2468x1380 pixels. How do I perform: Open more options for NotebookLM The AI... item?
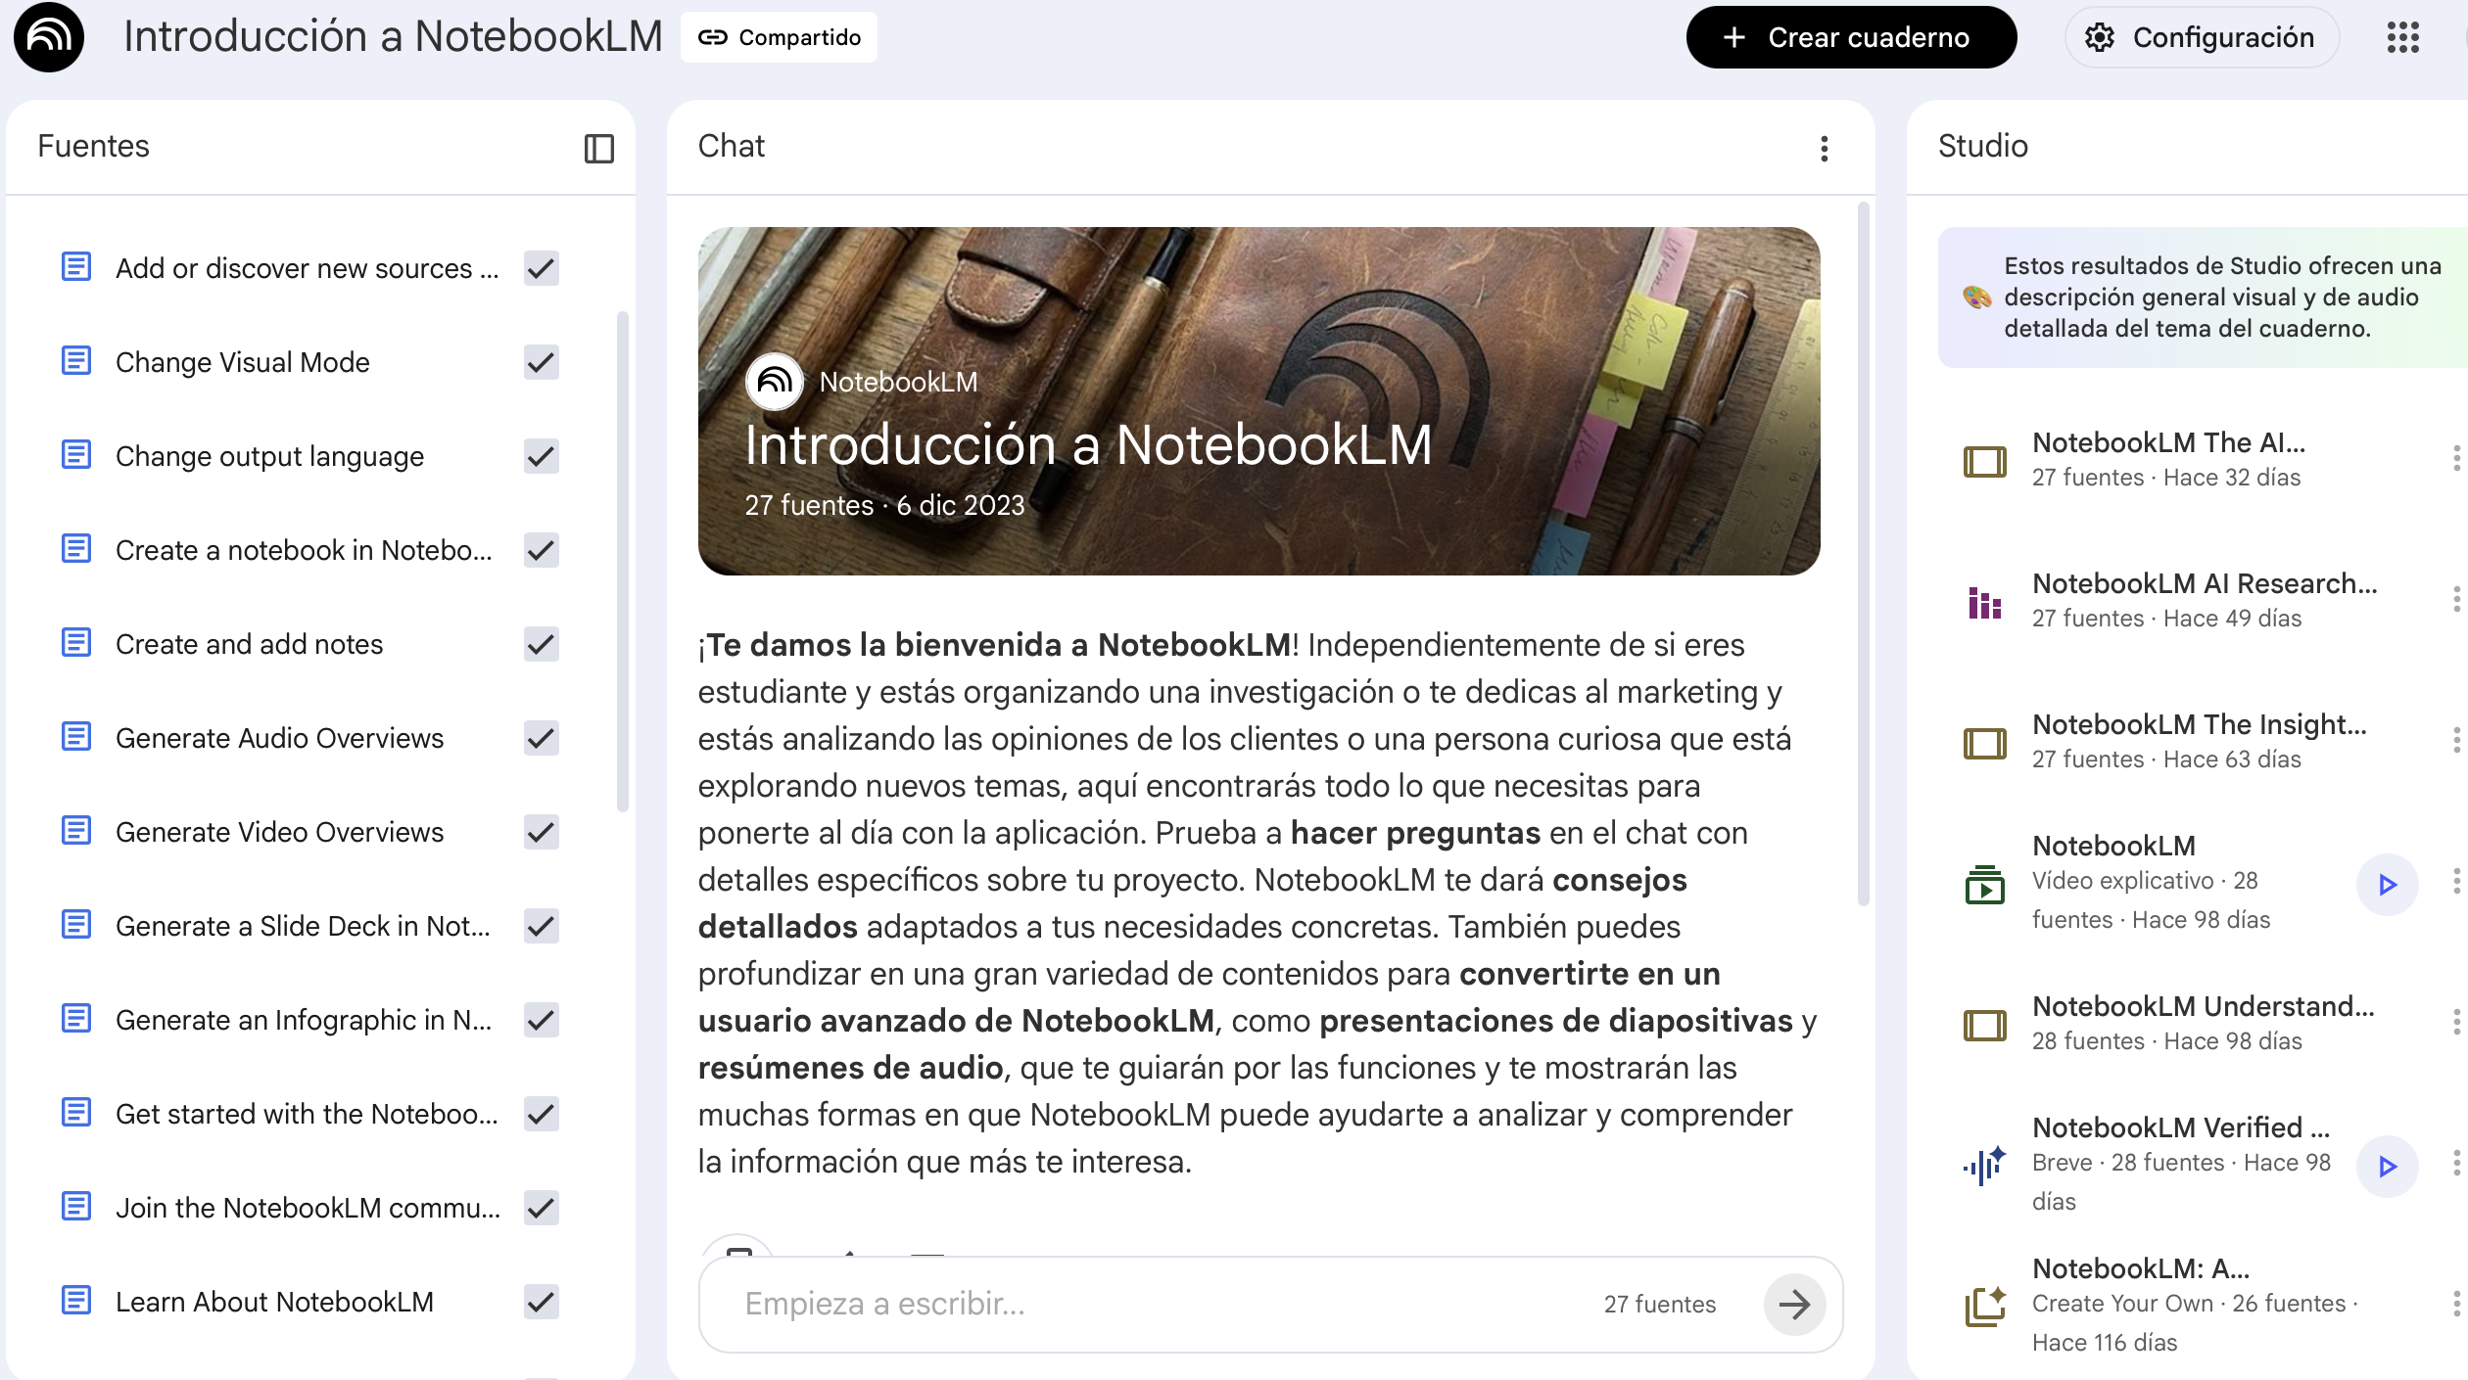(x=2455, y=458)
